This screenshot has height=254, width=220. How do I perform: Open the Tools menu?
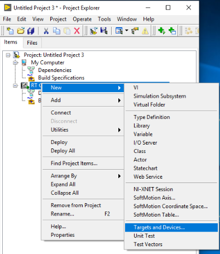tap(104, 19)
